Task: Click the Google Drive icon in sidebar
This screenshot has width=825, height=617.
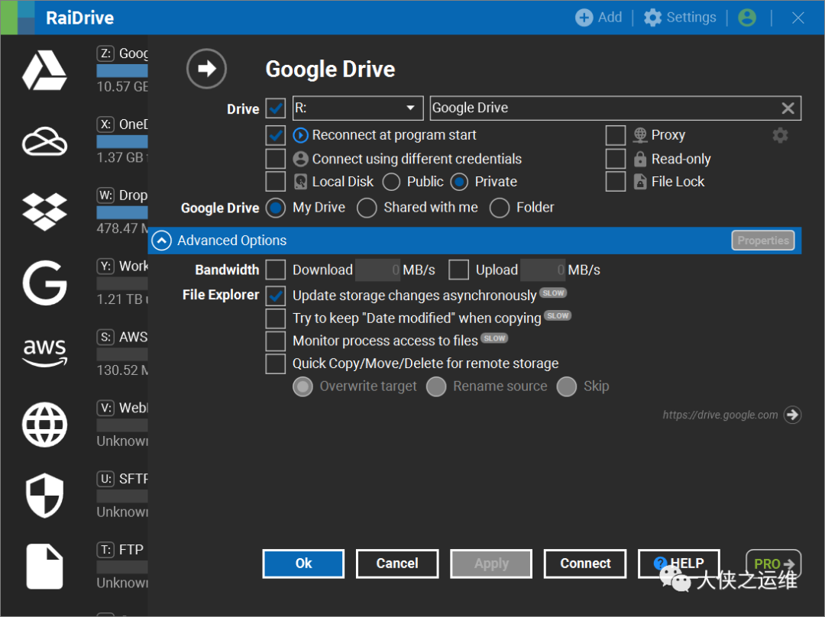Action: point(44,70)
